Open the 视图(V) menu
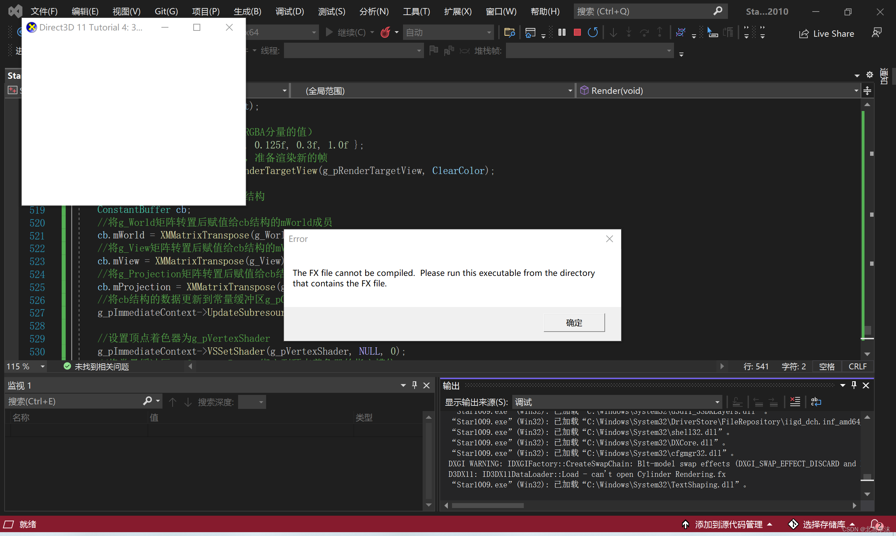This screenshot has width=896, height=536. coord(126,12)
